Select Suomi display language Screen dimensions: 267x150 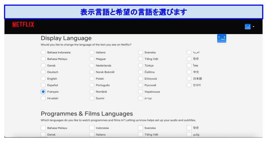pyautogui.click(x=92, y=98)
